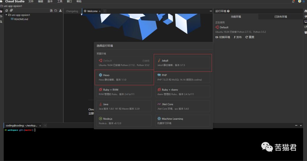307x161 pixels.
Task: Select the Hexo environment
Action: (x=124, y=77)
